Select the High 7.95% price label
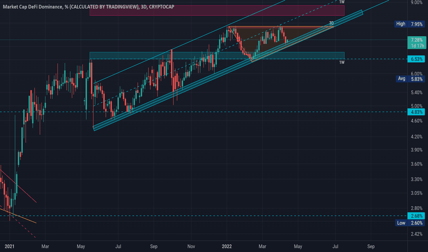428x252 pixels. tap(410, 24)
